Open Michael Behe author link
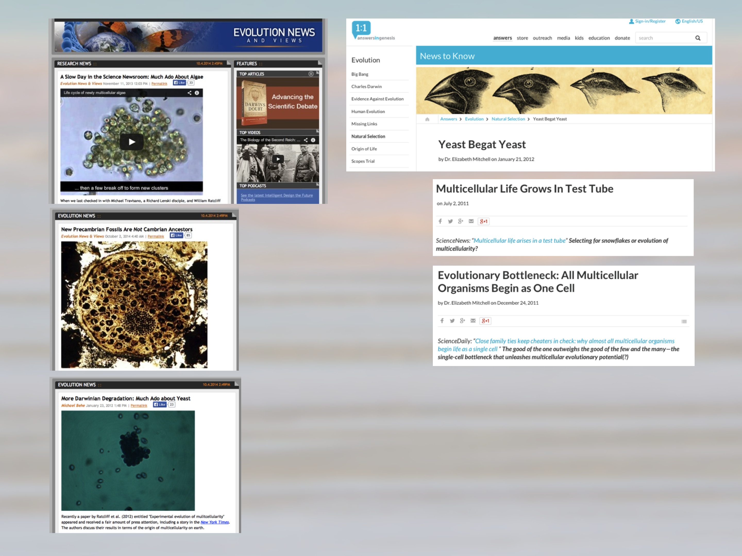742x556 pixels. (x=73, y=405)
